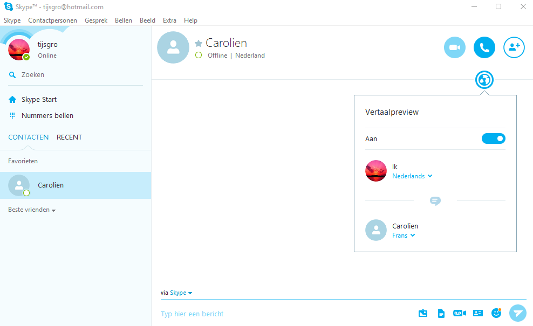Click the translator globe icon
533x326 pixels.
tap(484, 80)
